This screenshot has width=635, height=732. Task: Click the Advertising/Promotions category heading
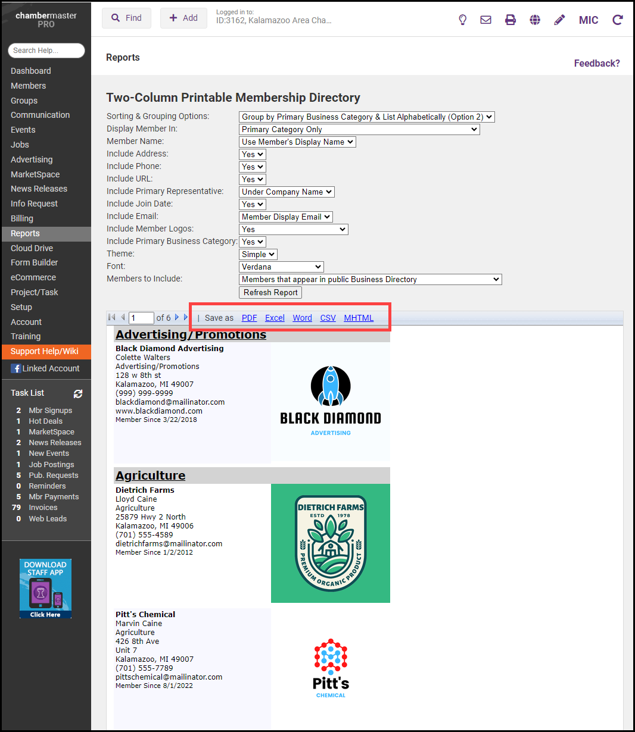pos(191,334)
